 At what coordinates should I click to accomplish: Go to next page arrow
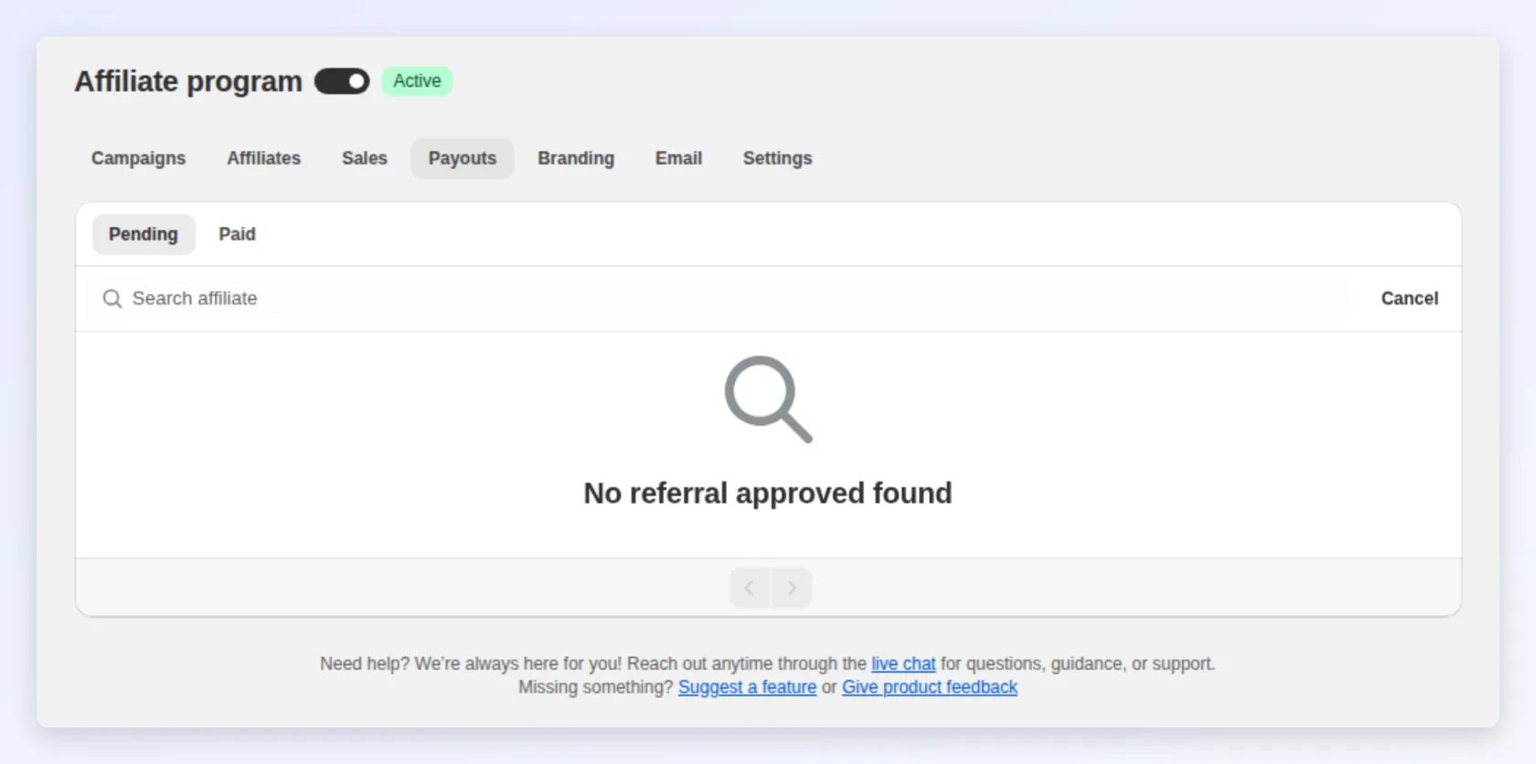click(792, 588)
